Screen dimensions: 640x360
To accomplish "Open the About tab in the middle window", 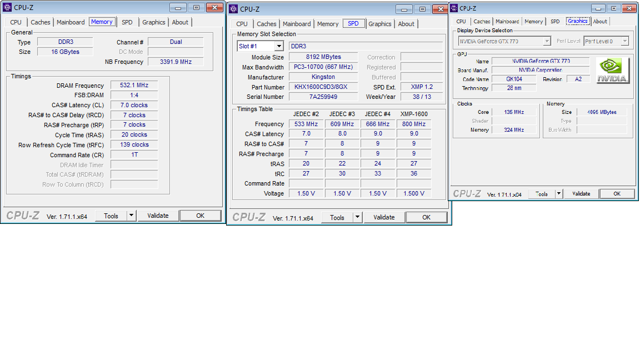I will pyautogui.click(x=406, y=24).
